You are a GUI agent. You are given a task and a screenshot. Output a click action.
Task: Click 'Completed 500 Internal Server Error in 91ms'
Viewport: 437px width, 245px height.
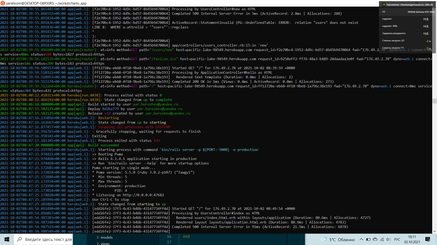click(260, 227)
